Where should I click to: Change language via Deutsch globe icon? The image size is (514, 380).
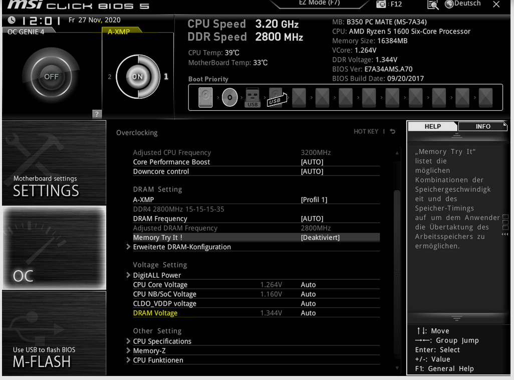click(463, 4)
